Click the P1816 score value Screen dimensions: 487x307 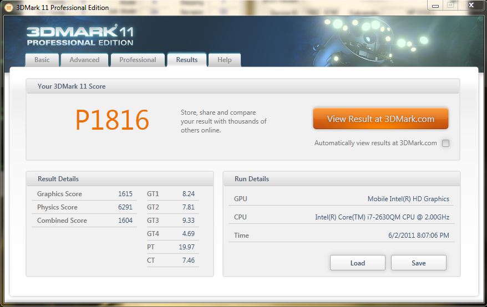pos(112,120)
